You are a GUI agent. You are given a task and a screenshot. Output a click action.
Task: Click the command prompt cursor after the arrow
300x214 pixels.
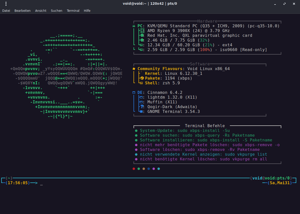tap(41, 183)
